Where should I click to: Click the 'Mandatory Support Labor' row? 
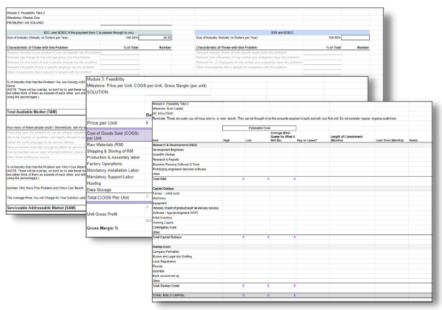point(110,177)
